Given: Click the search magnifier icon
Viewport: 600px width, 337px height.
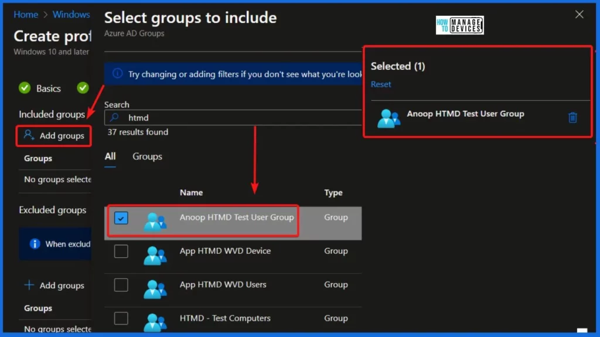Looking at the screenshot, I should click(114, 118).
